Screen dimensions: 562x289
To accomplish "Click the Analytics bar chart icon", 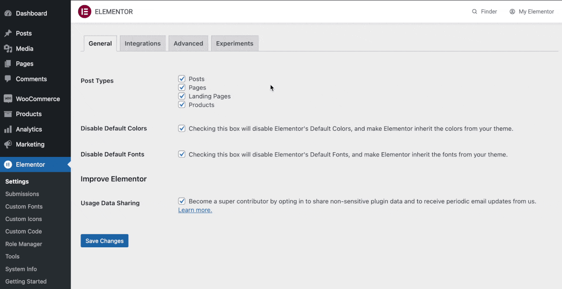I will [x=8, y=129].
